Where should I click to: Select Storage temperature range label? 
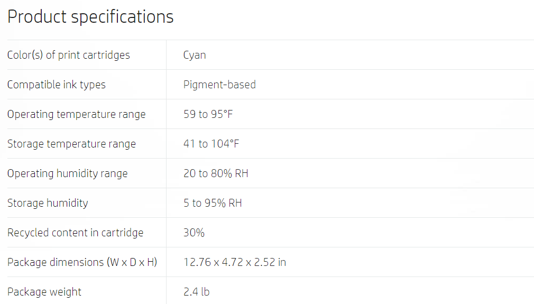click(x=71, y=144)
